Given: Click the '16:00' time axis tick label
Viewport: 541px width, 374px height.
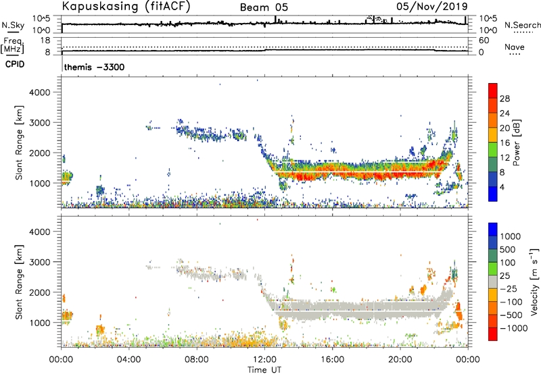Looking at the screenshot, I should click(x=332, y=360).
